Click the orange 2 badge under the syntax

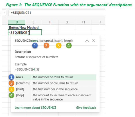pos(46,46)
